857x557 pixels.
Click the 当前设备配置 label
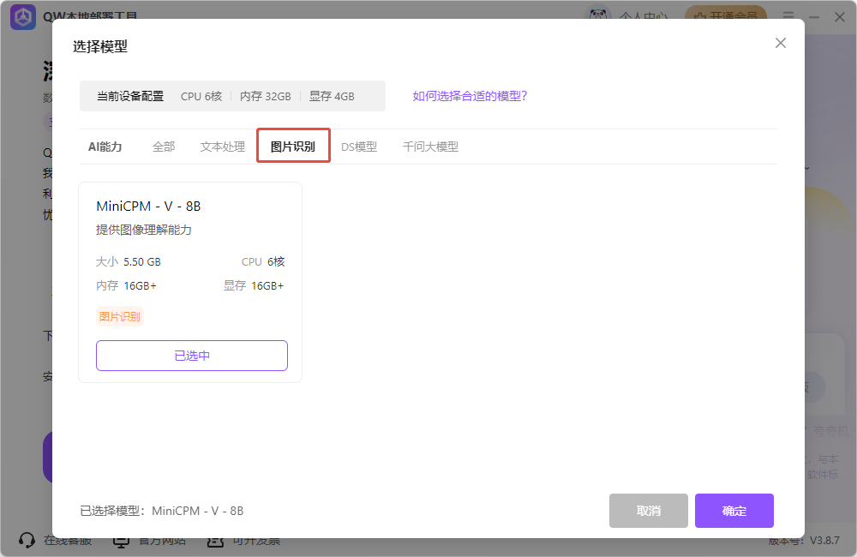click(130, 96)
